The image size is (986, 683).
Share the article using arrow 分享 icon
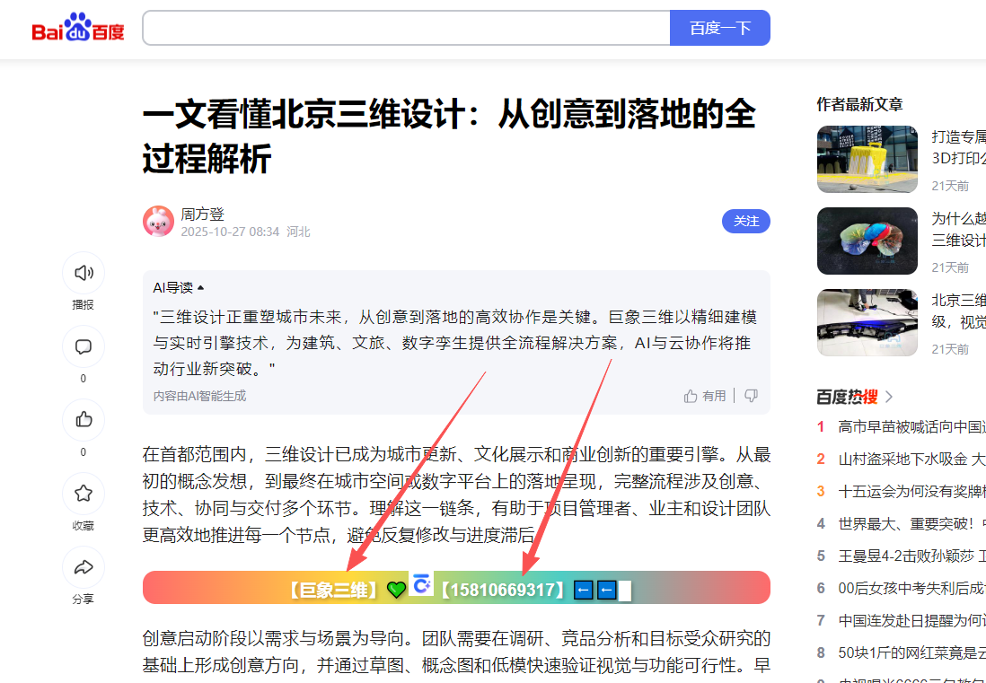pos(83,567)
